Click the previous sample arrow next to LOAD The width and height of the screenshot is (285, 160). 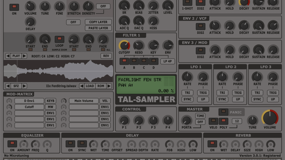pyautogui.click(x=82, y=86)
